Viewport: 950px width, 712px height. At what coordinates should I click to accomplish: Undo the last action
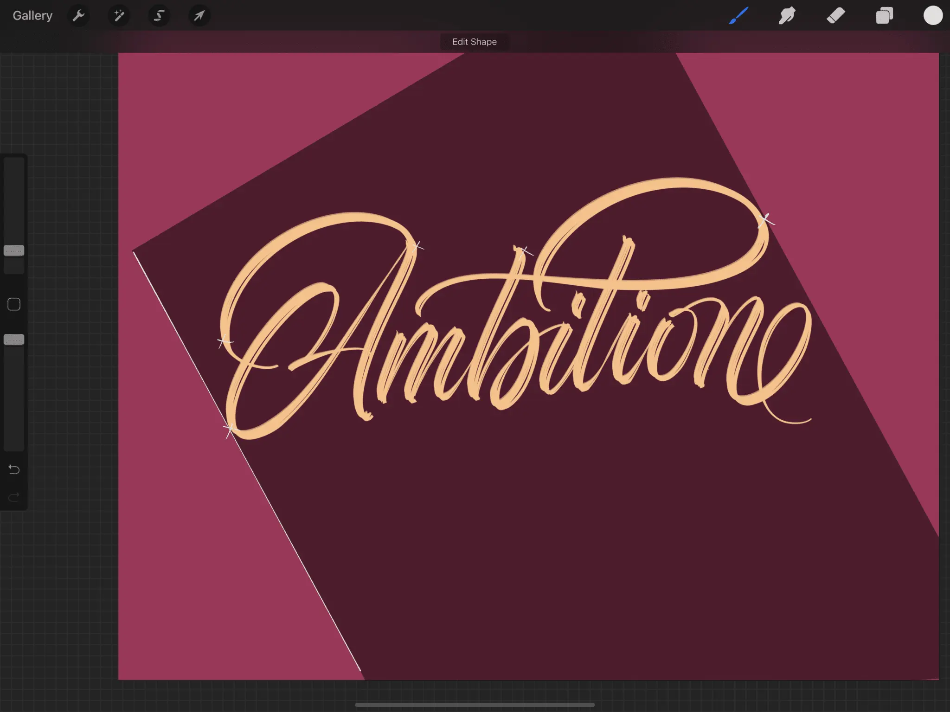point(14,469)
